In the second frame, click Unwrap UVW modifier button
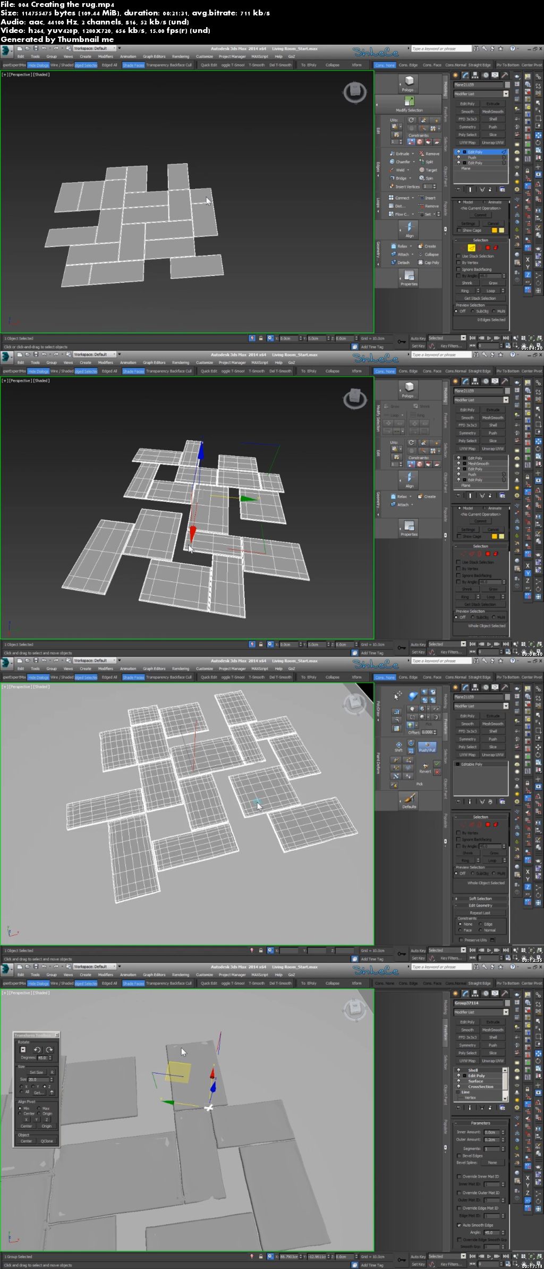544x1269 pixels. tap(492, 449)
